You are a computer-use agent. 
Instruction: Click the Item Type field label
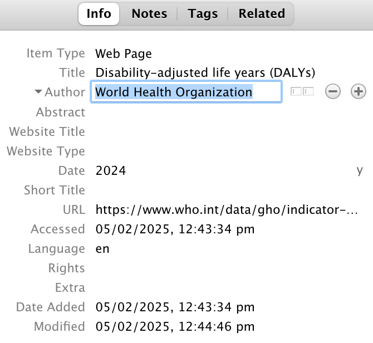pos(56,53)
